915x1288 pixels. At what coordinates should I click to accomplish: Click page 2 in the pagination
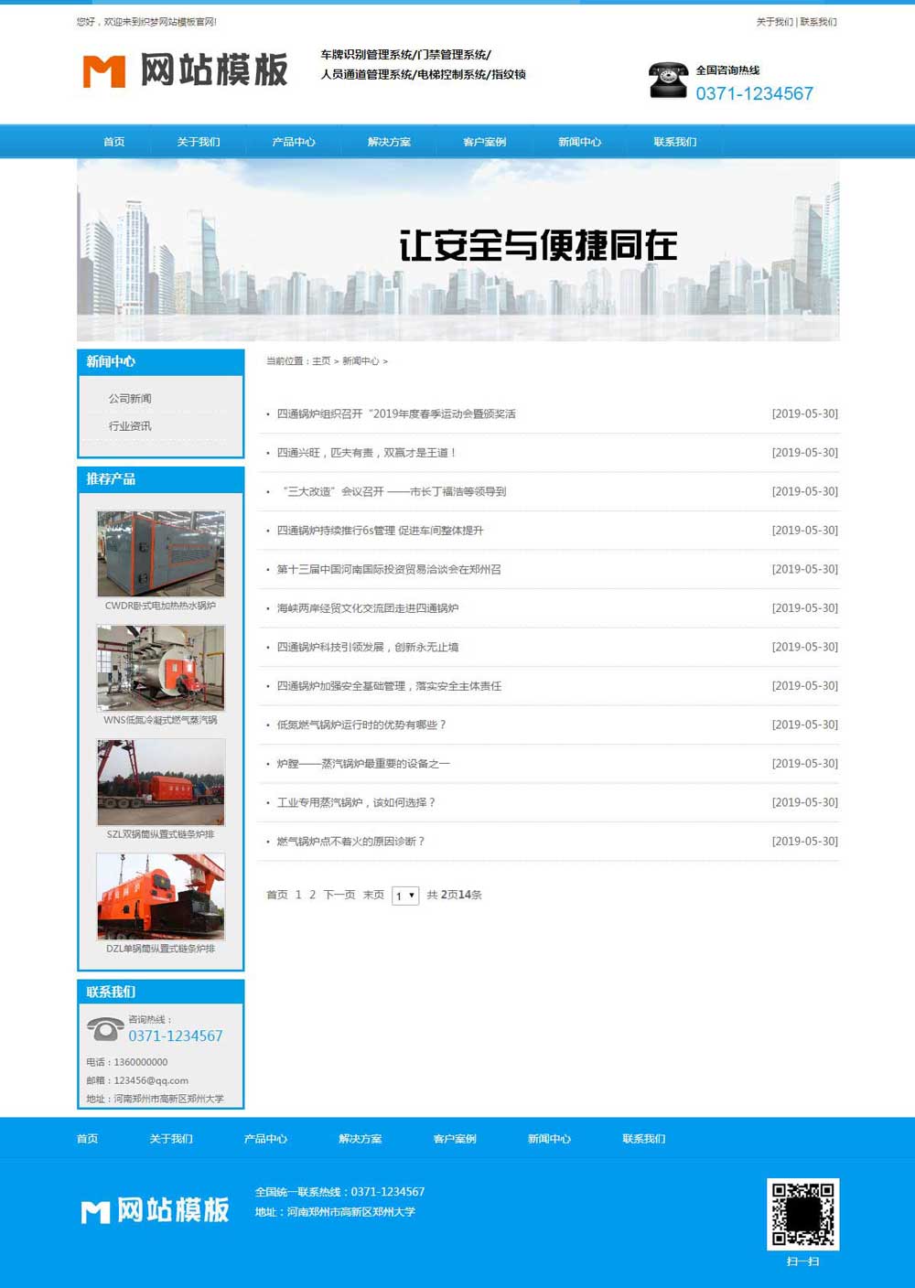tap(311, 896)
